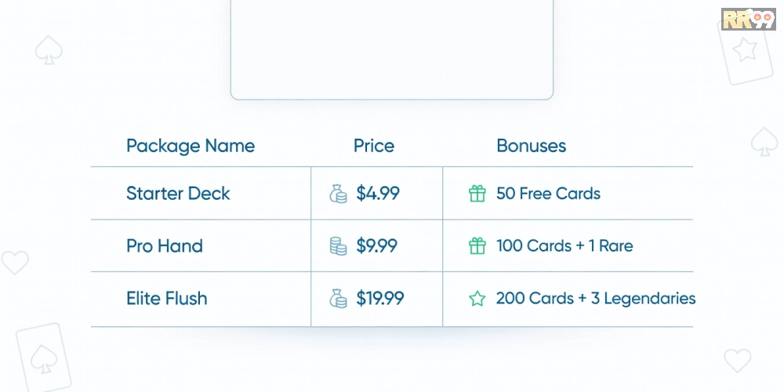Select the Starter Deck package name

pyautogui.click(x=178, y=194)
